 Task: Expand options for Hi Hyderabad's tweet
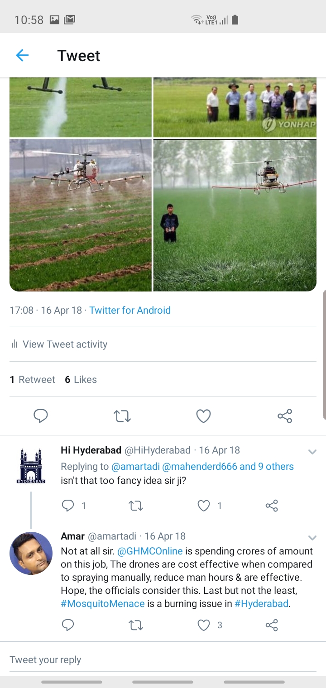pyautogui.click(x=312, y=451)
